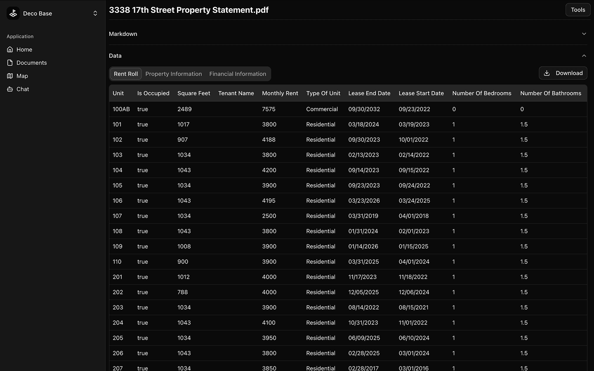Click the Type Of Unit column header
Image resolution: width=594 pixels, height=371 pixels.
point(323,93)
